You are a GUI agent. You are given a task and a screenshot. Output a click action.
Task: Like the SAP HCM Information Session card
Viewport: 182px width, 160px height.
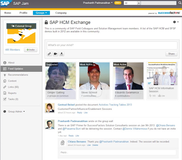click(162, 96)
